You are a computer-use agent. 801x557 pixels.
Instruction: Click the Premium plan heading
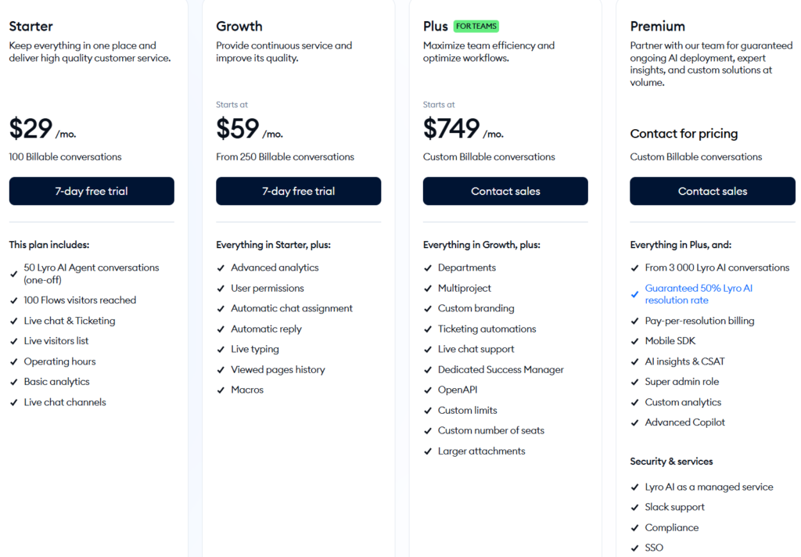point(657,26)
